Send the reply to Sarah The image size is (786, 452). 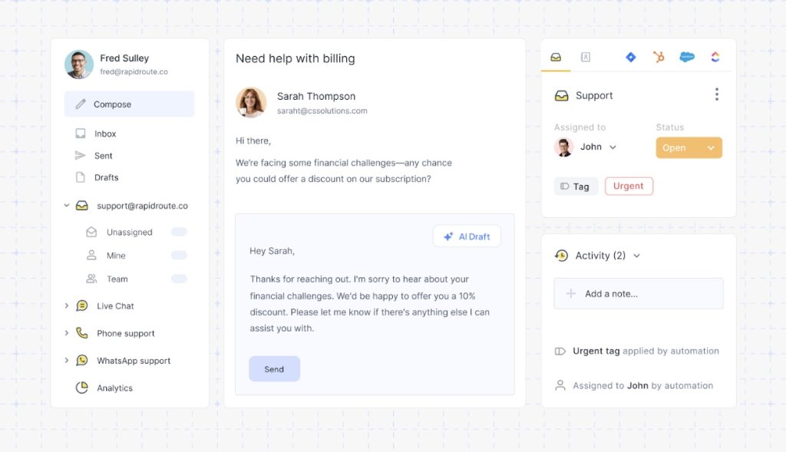pos(274,368)
